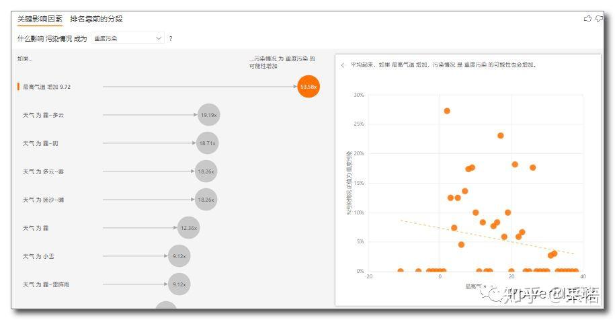Click the scatter point near 23% on the chart
This screenshot has height=320, width=615.
coord(501,136)
